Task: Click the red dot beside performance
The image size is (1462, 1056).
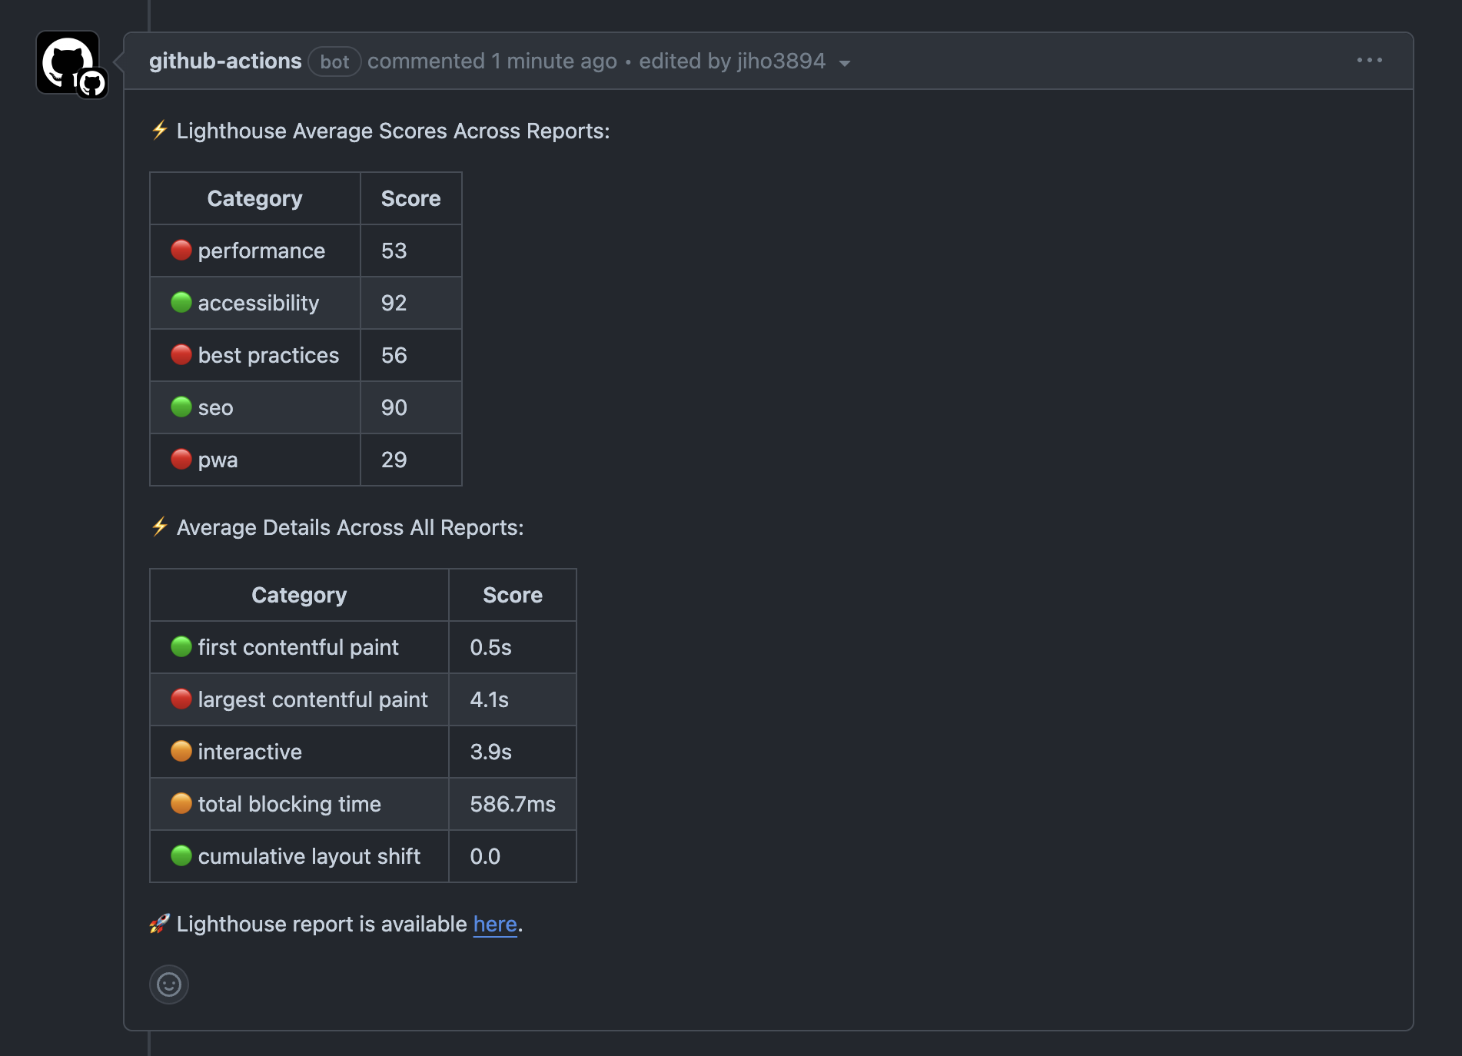Action: (x=181, y=250)
